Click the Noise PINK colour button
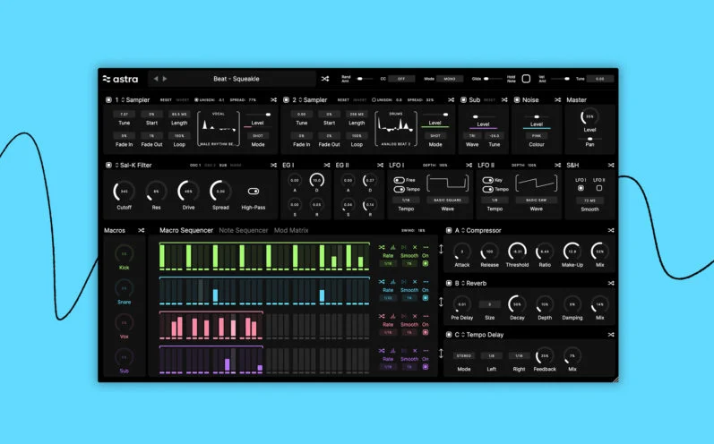Image resolution: width=714 pixels, height=444 pixels. pos(537,135)
